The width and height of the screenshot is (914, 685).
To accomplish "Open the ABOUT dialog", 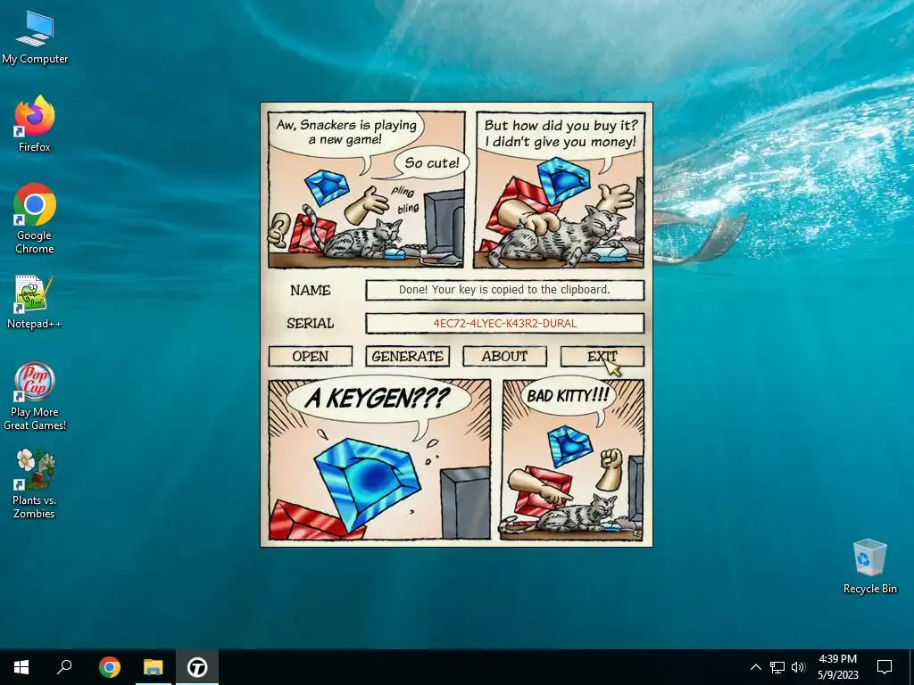I will (505, 357).
